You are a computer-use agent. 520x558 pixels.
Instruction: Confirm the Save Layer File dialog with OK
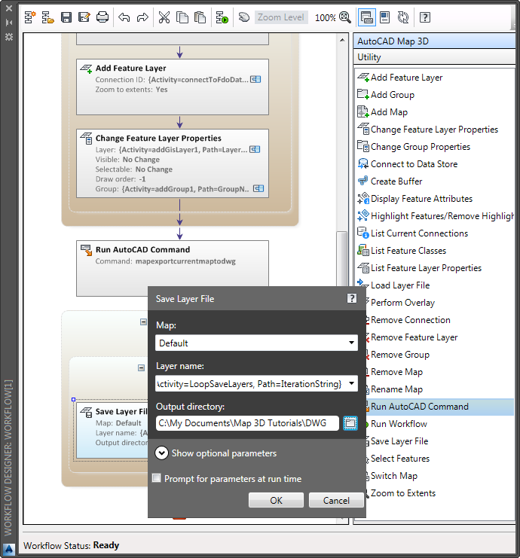(x=276, y=500)
